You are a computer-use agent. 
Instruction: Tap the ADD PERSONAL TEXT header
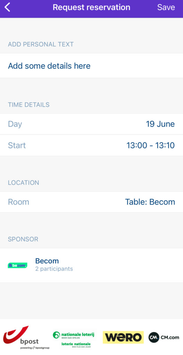[41, 44]
